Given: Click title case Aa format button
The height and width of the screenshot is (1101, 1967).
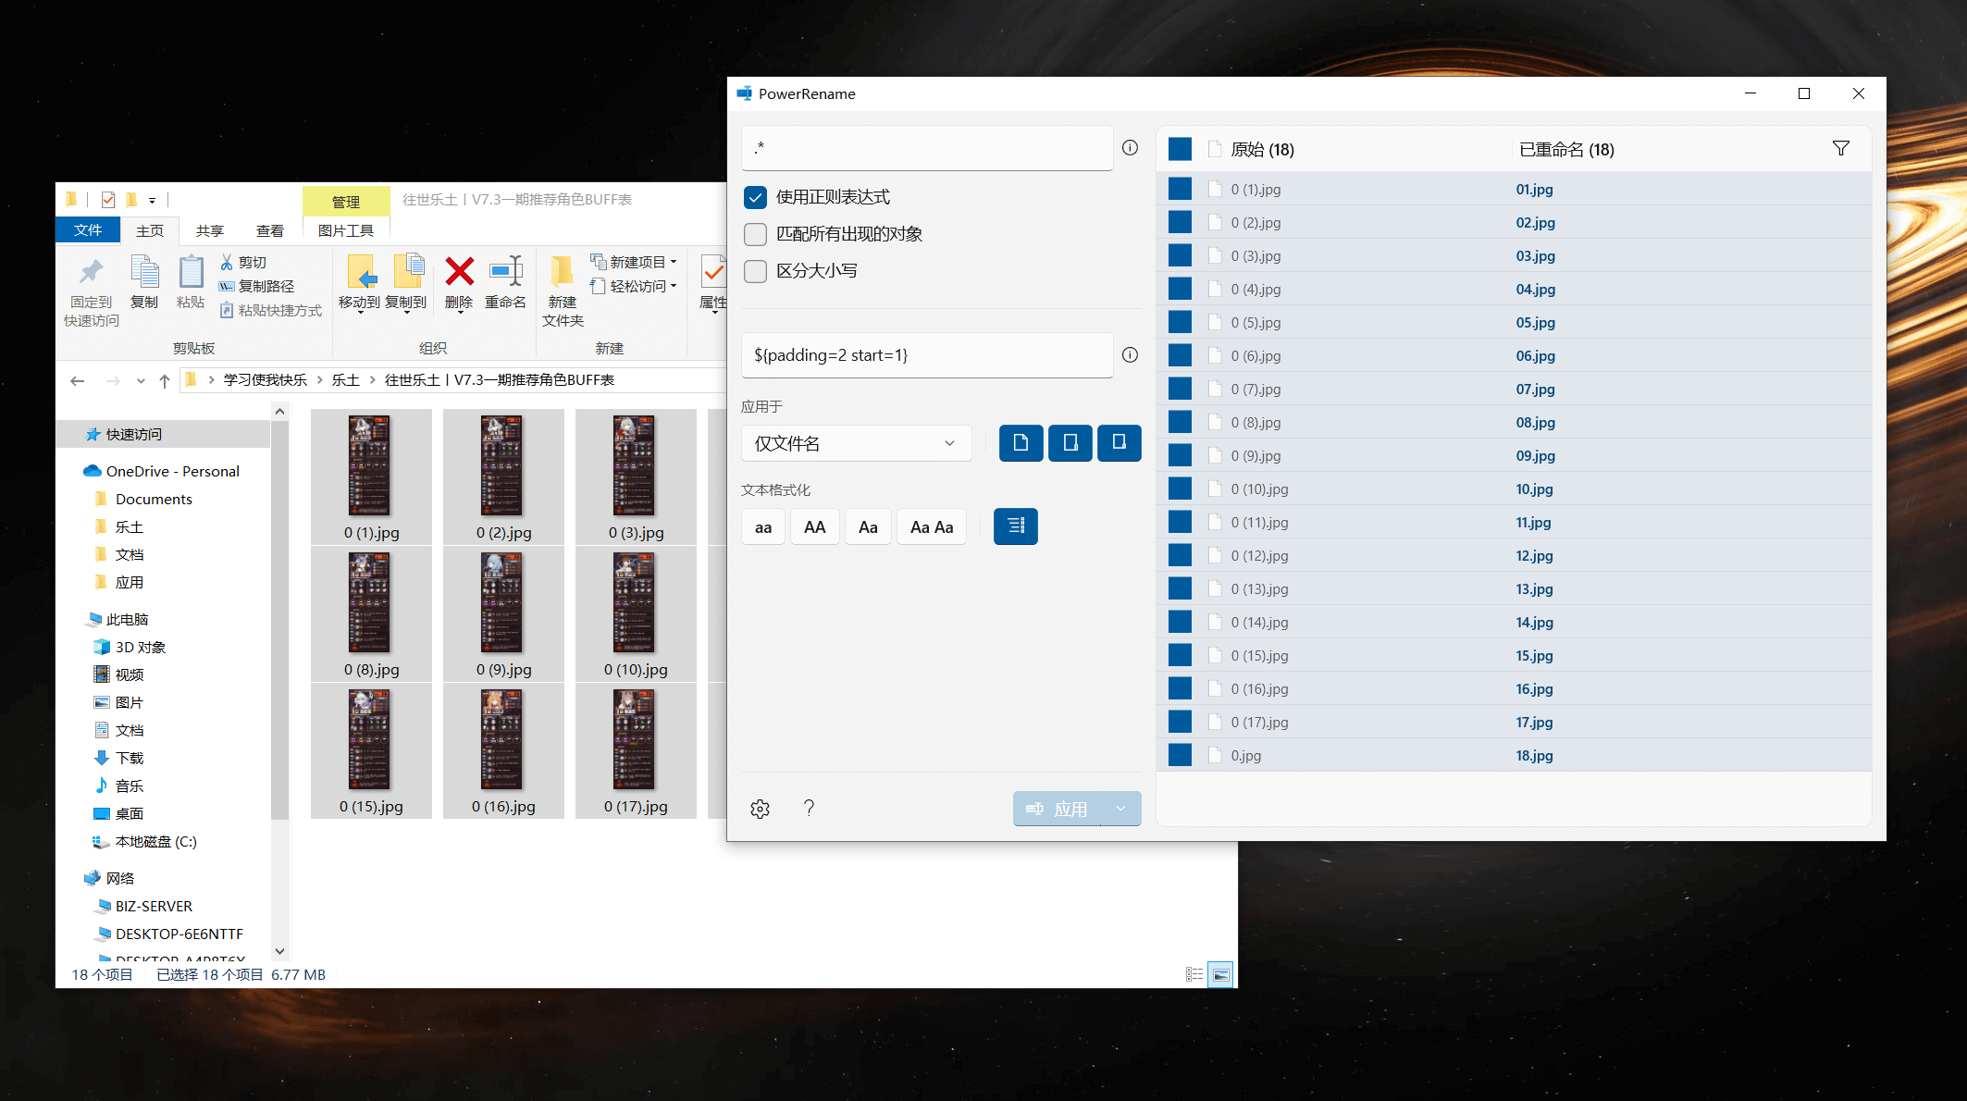Looking at the screenshot, I should click(x=868, y=526).
